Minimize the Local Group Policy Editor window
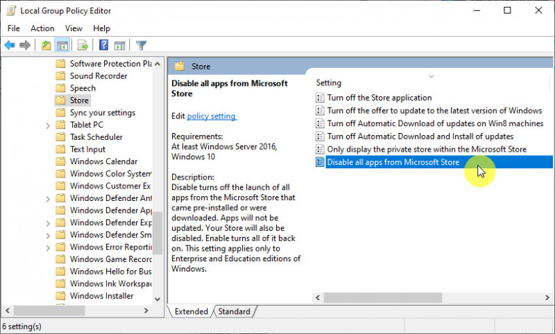This screenshot has height=334, width=555. click(477, 10)
